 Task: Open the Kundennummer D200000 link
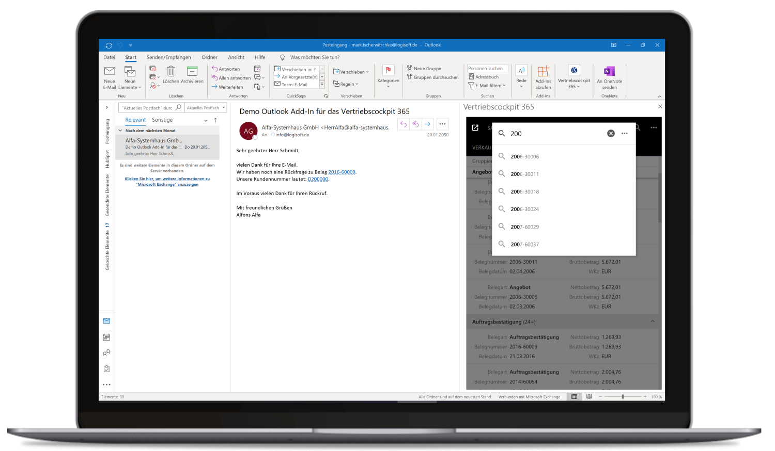(x=318, y=179)
